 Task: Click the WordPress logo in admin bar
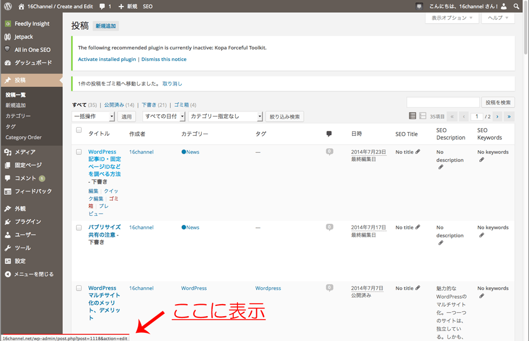click(x=8, y=6)
